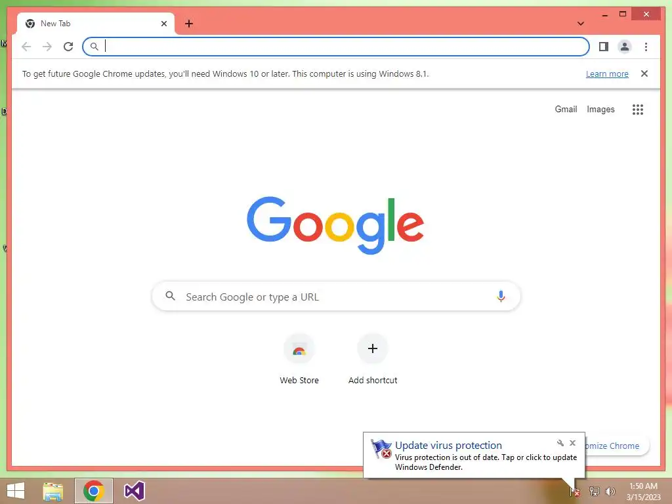Image resolution: width=672 pixels, height=504 pixels.
Task: Launch Visual Studio from taskbar
Action: click(x=134, y=491)
